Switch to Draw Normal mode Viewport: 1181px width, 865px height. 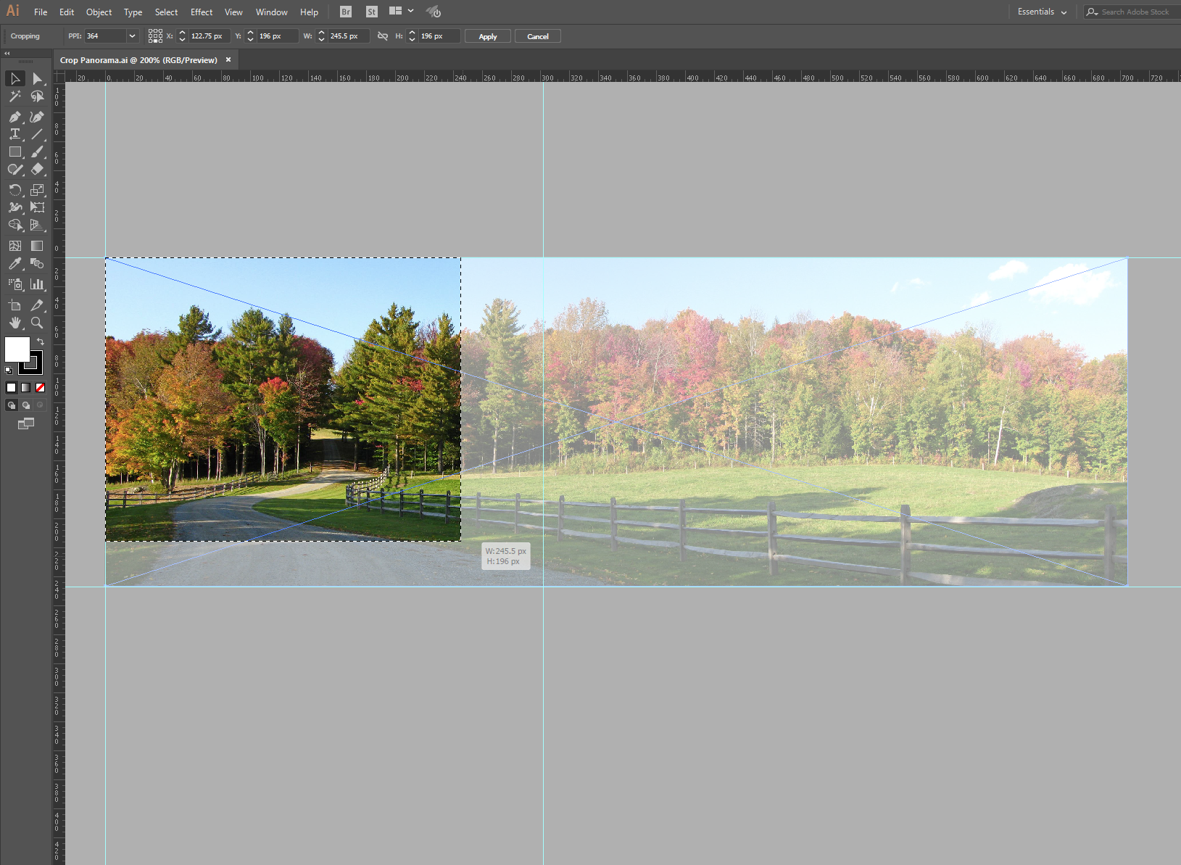pyautogui.click(x=12, y=405)
